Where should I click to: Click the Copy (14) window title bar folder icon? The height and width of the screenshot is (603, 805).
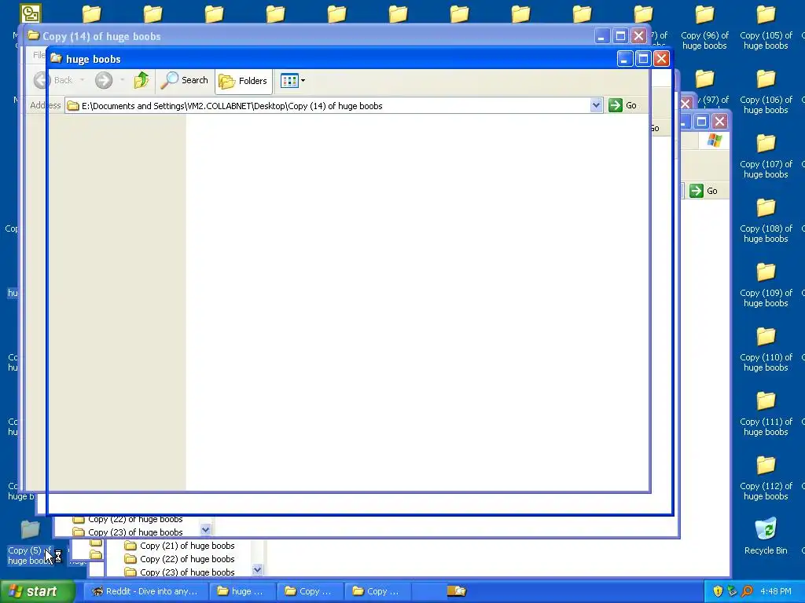(33, 36)
